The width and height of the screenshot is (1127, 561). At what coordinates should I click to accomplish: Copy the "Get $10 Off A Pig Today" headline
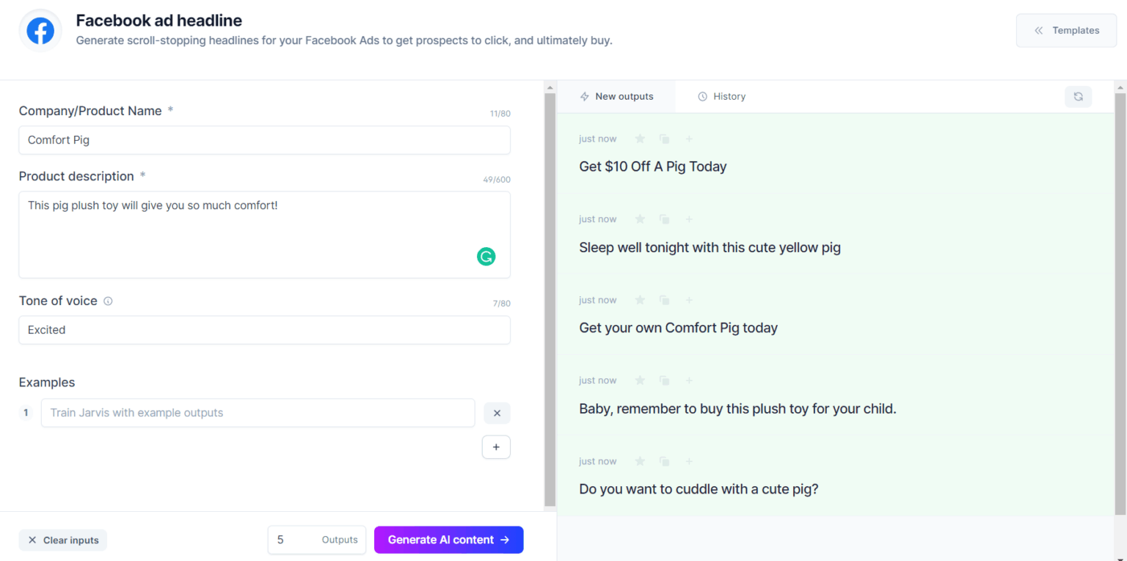pos(664,138)
